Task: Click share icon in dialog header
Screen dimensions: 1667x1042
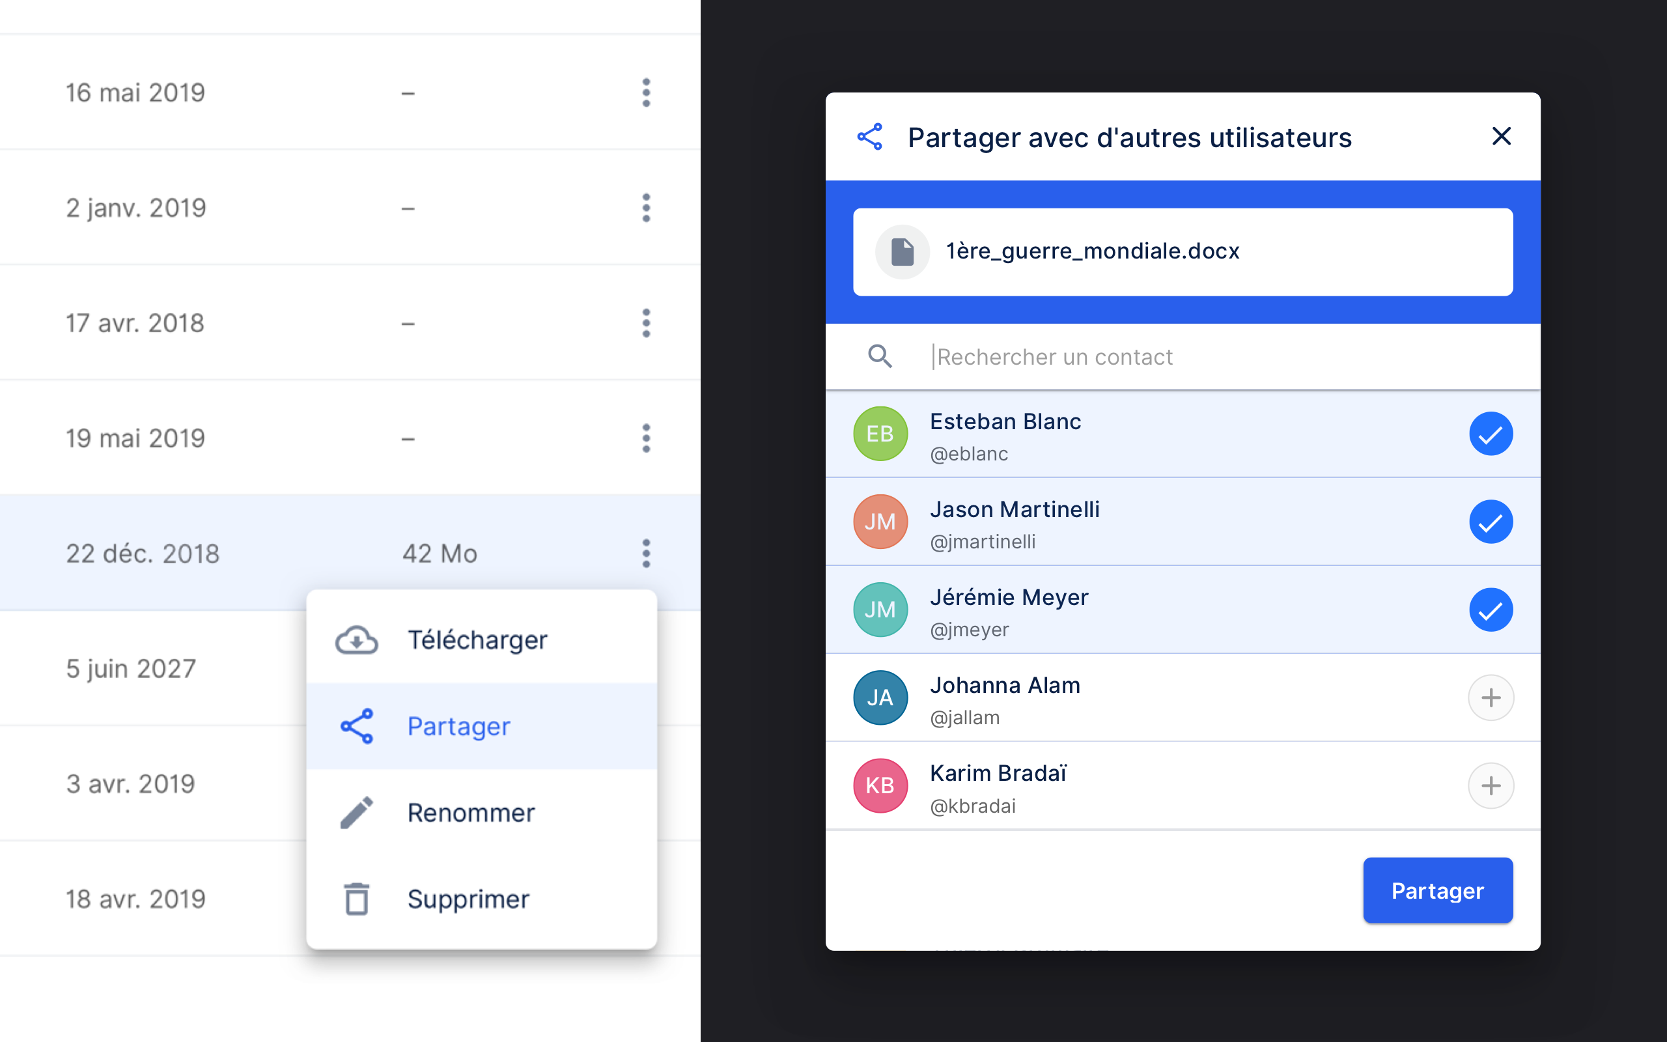Action: click(870, 137)
